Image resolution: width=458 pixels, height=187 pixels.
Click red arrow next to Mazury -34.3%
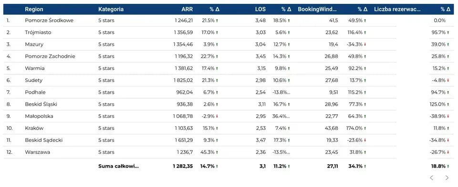tap(365, 45)
